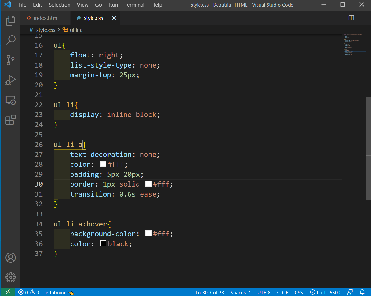Open the Accounts menu icon
Viewport: 371px width, 296px height.
click(x=10, y=258)
